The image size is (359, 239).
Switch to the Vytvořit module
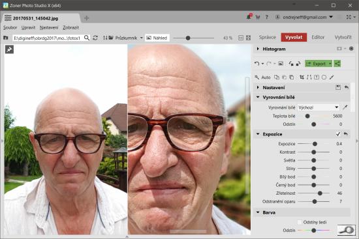point(343,37)
